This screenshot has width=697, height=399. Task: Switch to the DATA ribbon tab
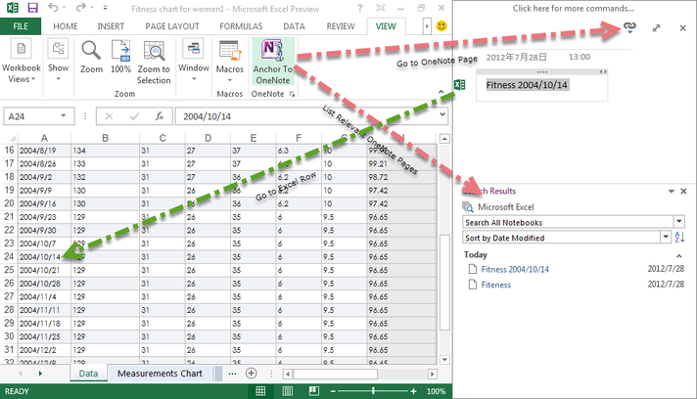[x=295, y=26]
